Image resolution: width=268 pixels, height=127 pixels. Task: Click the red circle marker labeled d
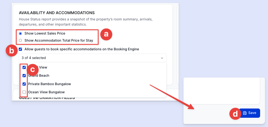pyautogui.click(x=235, y=114)
